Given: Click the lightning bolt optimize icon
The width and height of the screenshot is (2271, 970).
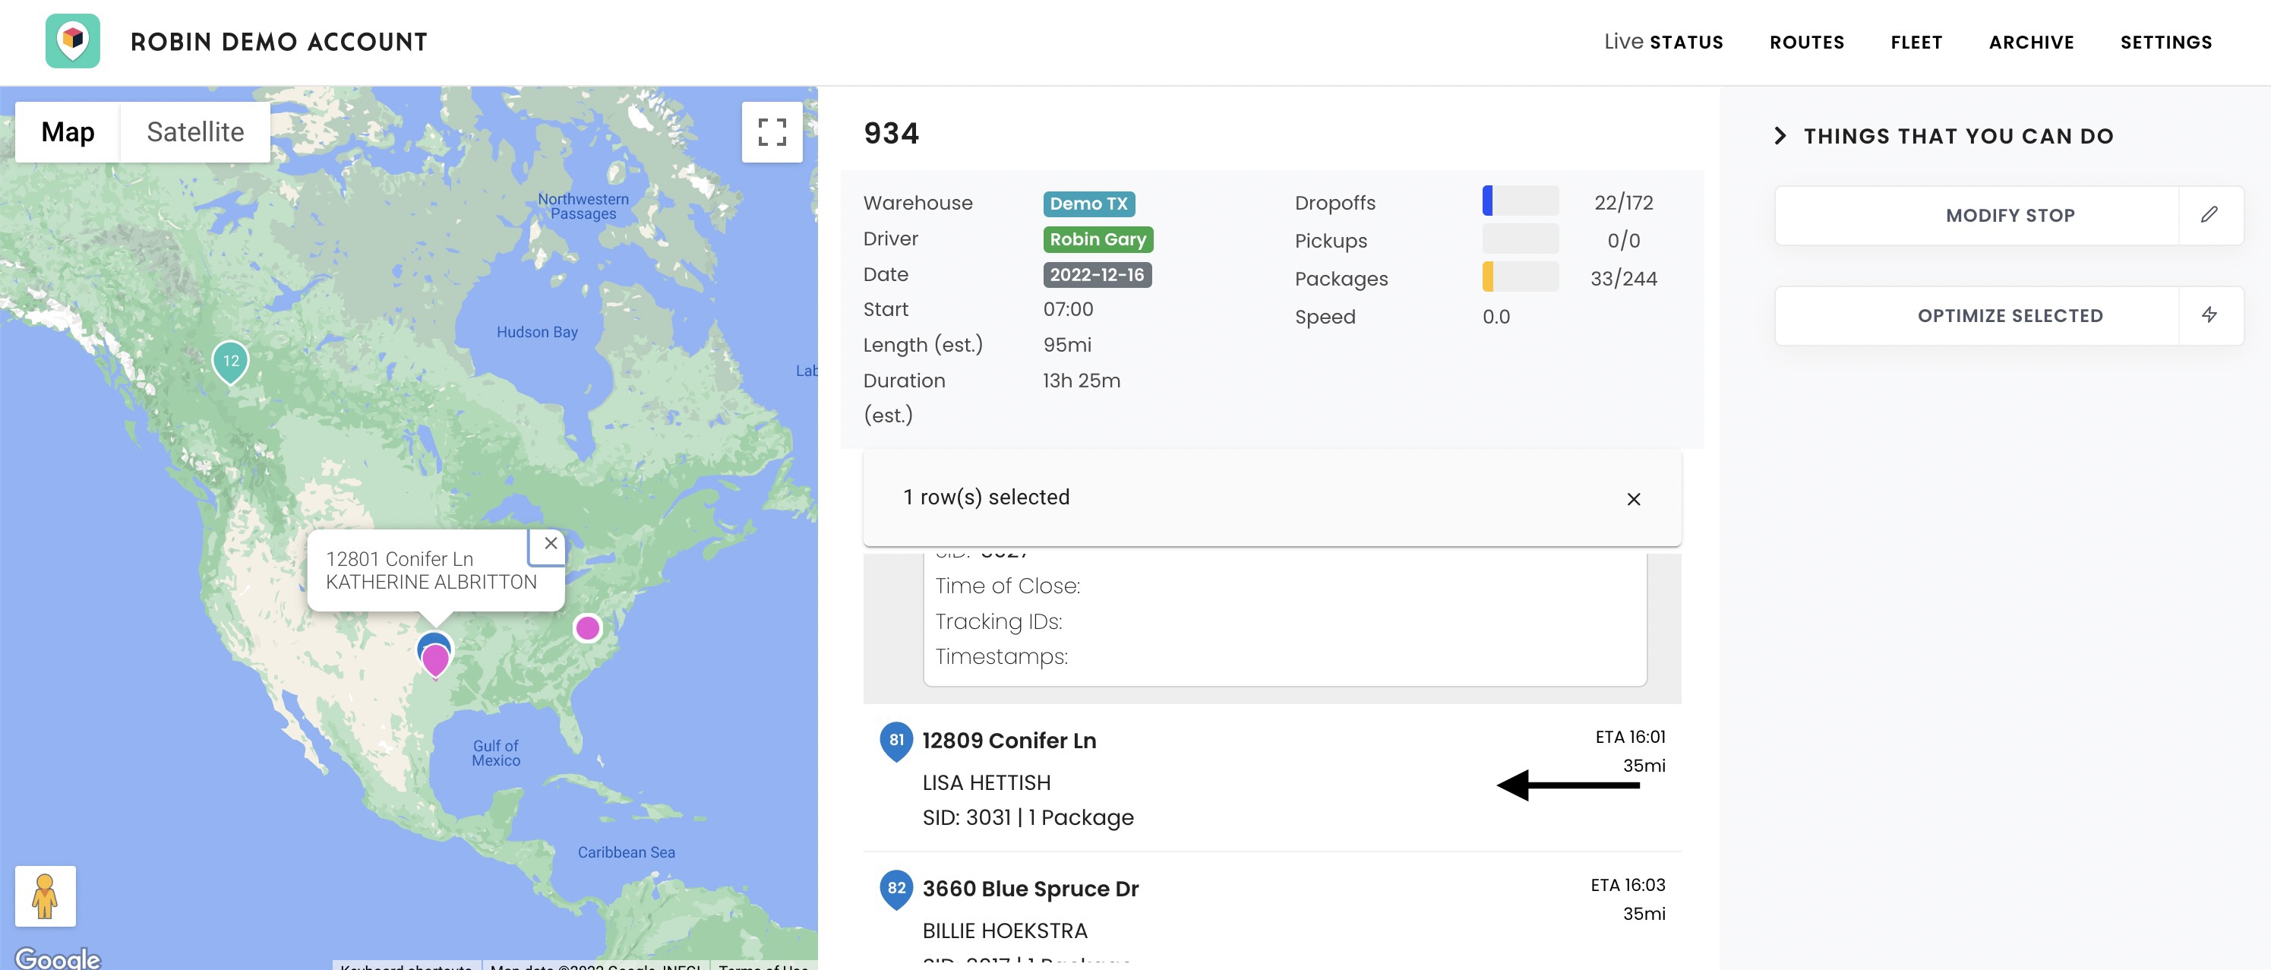Looking at the screenshot, I should click(x=2209, y=316).
